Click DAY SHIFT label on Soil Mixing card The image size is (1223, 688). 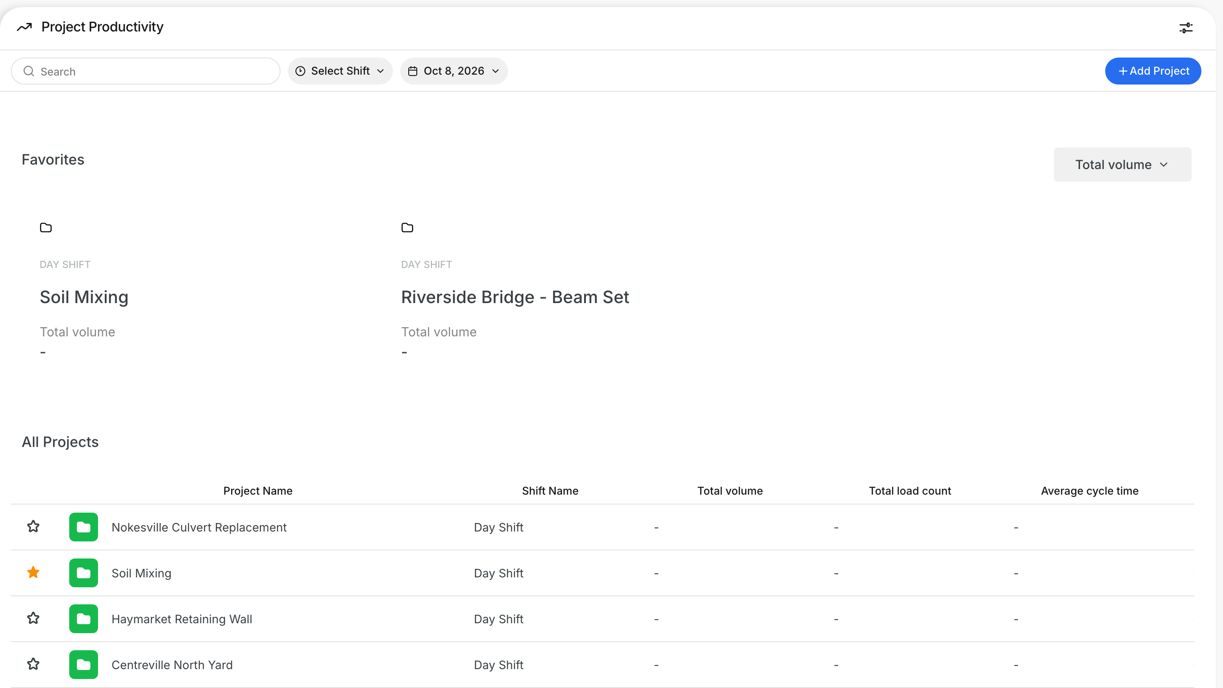[65, 264]
